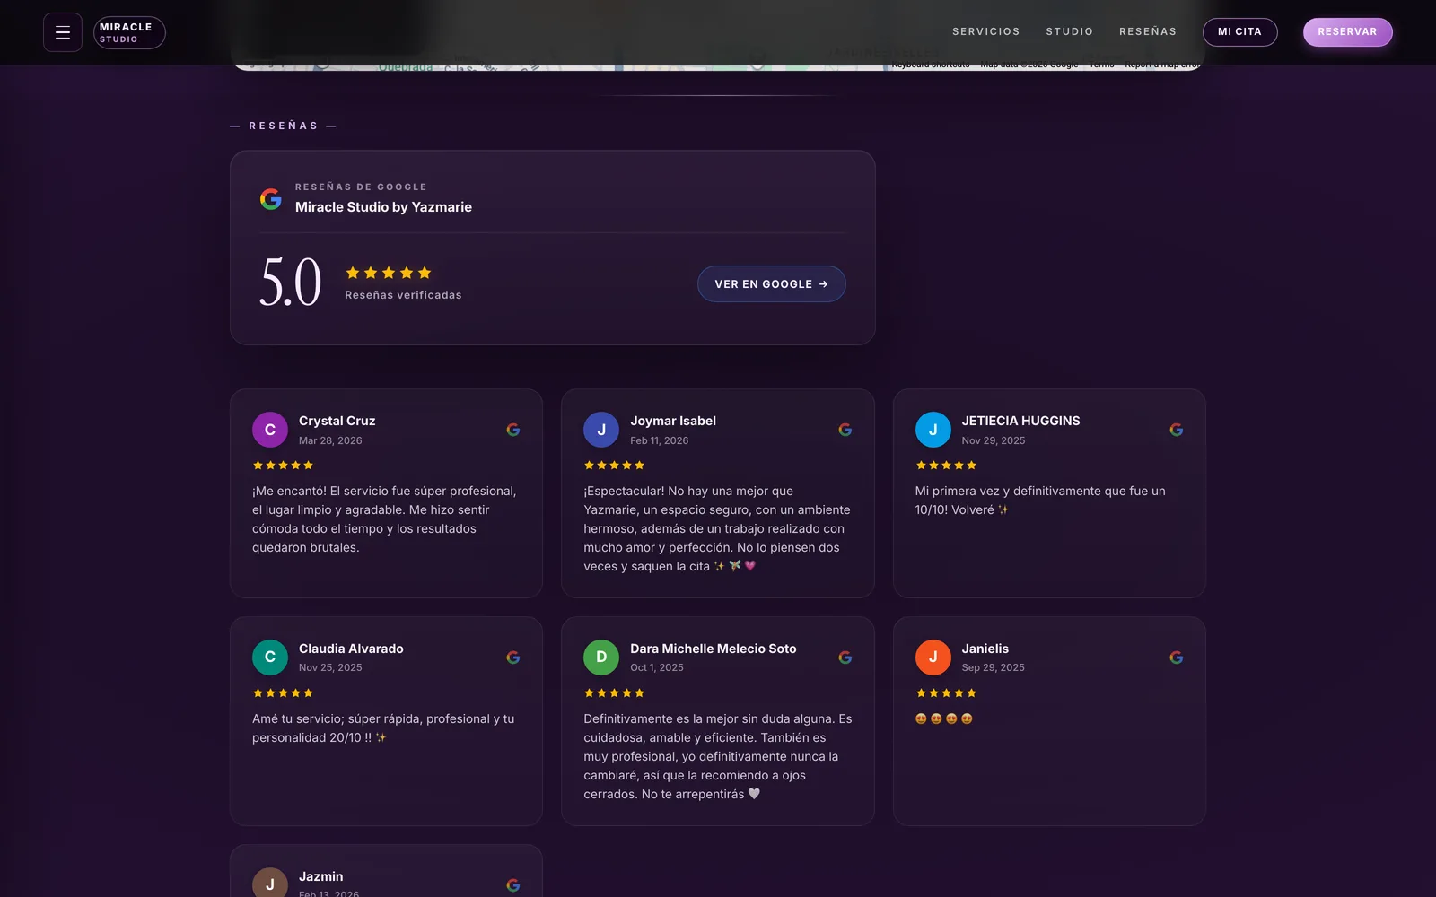Image resolution: width=1436 pixels, height=897 pixels.
Task: Click Crystal Cruz's purple C avatar
Action: click(x=270, y=430)
